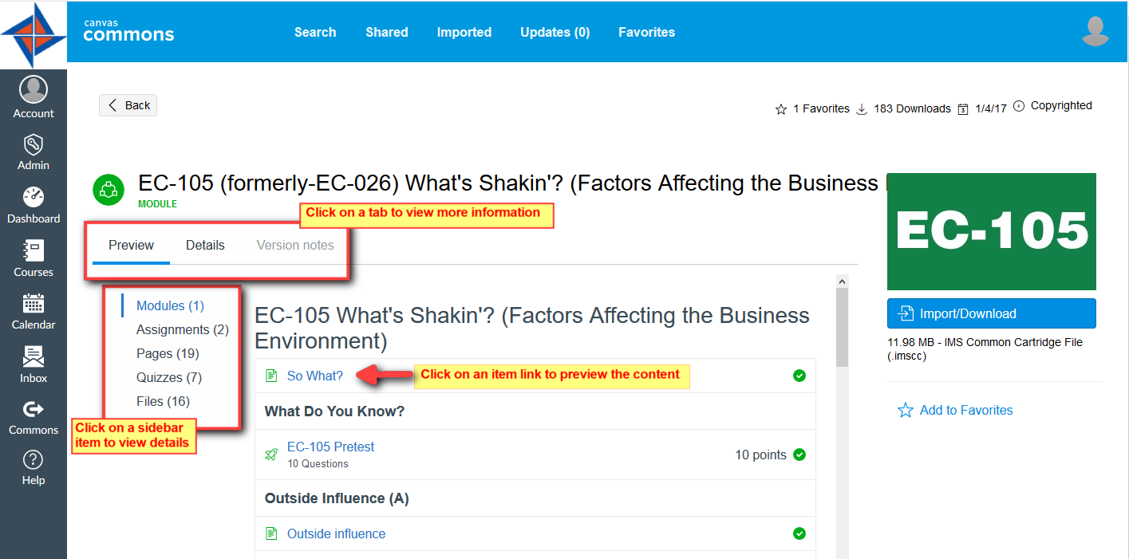The width and height of the screenshot is (1129, 559).
Task: Select Assignments (2) in the sidebar list
Action: point(183,329)
